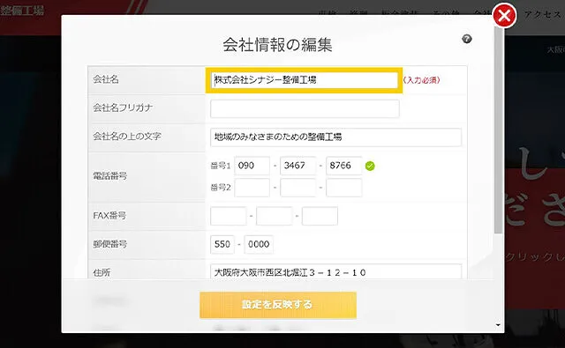Click the middle FAX番号 field
This screenshot has height=348, width=565.
pyautogui.click(x=274, y=216)
